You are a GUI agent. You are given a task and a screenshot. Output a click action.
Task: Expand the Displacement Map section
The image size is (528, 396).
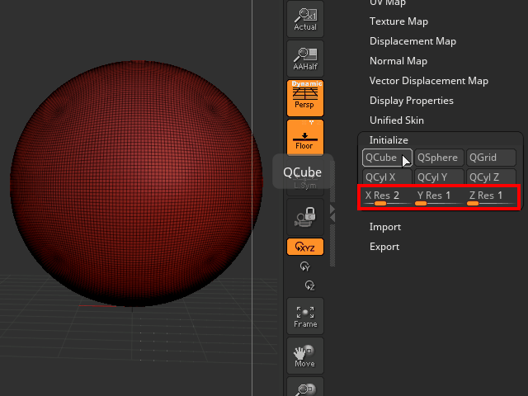[412, 41]
